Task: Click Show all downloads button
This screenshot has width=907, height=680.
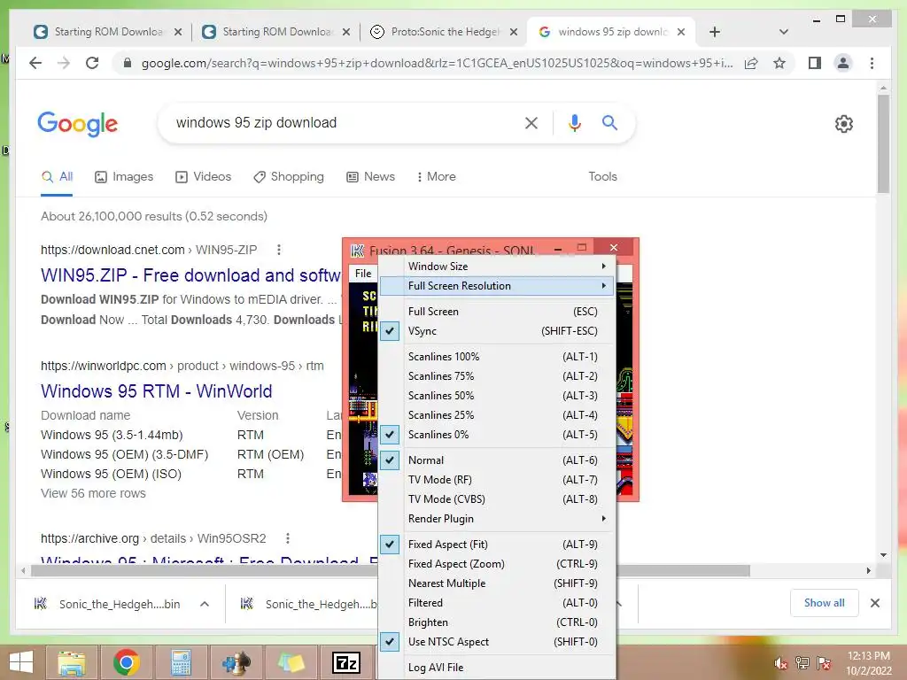Action: (x=824, y=603)
